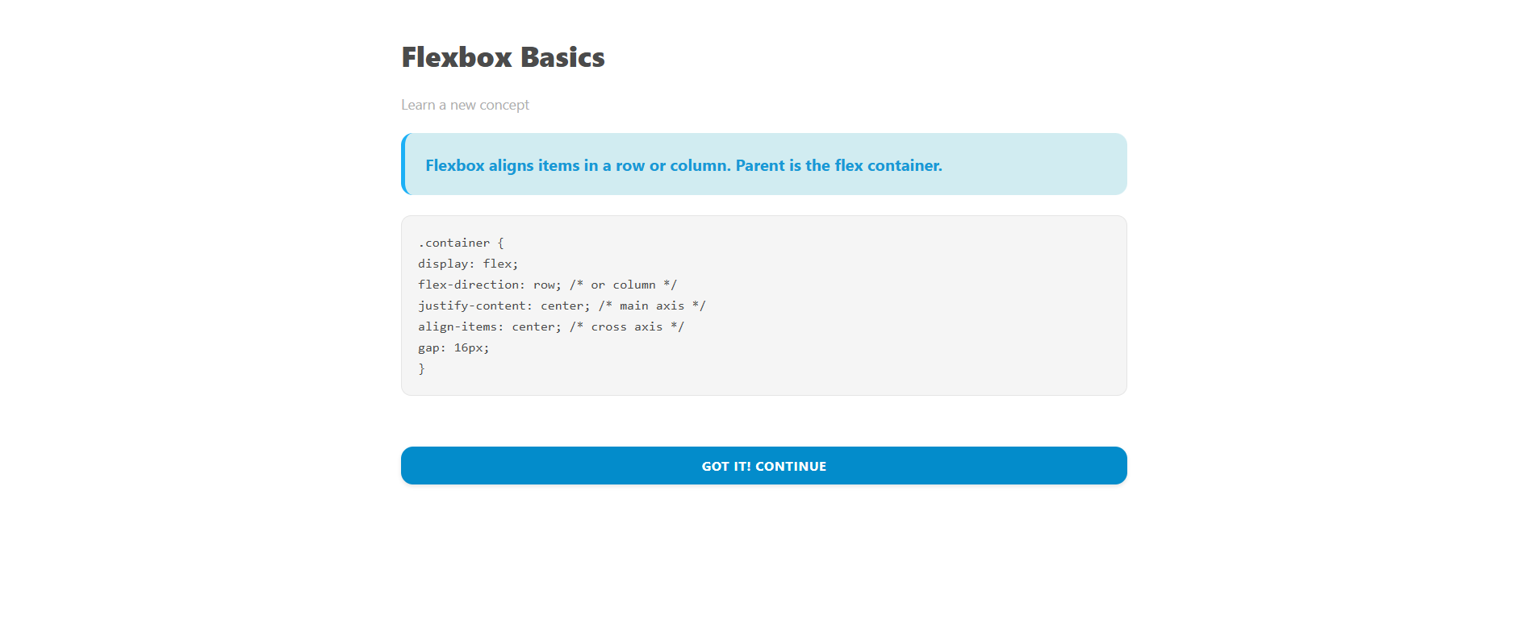Screen dimensions: 1538x632
Task: Click the 'align-items' property name
Action: [457, 326]
